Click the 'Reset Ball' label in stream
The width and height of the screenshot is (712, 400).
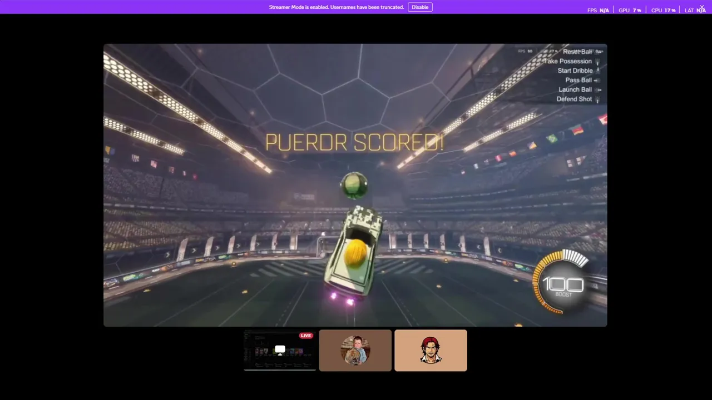pyautogui.click(x=577, y=52)
